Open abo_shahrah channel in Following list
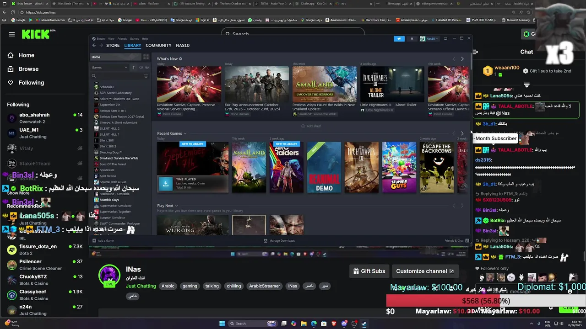The image size is (586, 329). click(44, 118)
